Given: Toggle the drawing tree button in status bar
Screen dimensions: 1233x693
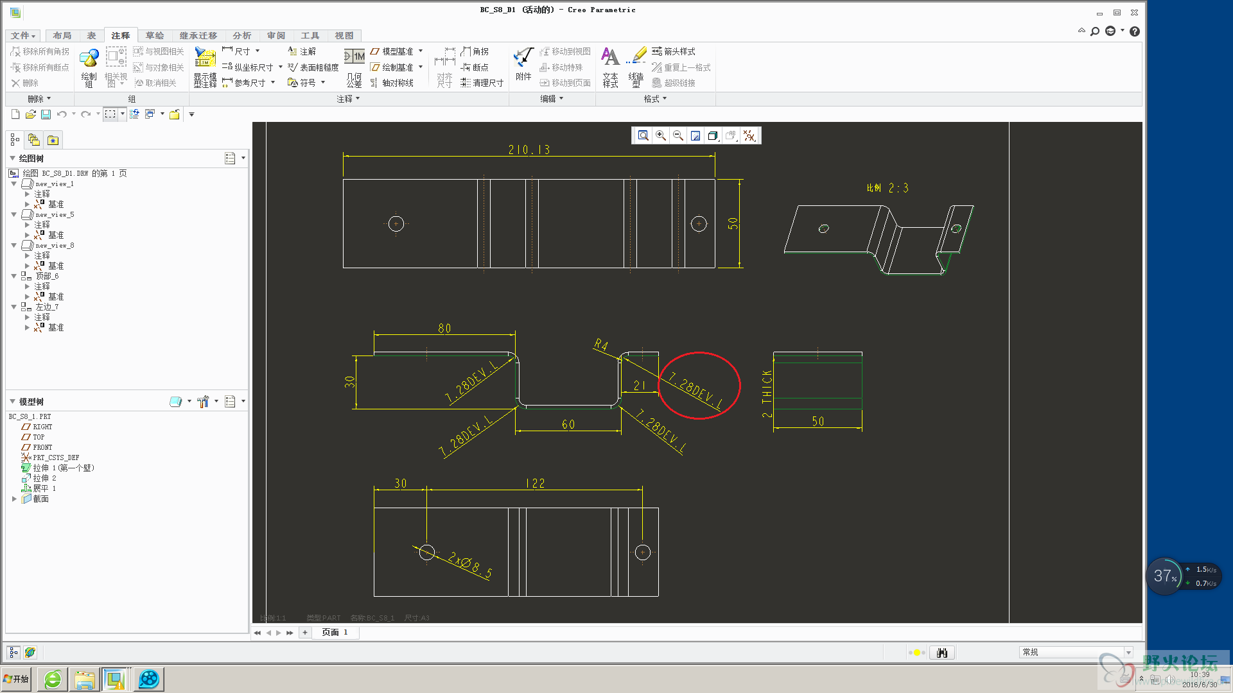Looking at the screenshot, I should (13, 653).
